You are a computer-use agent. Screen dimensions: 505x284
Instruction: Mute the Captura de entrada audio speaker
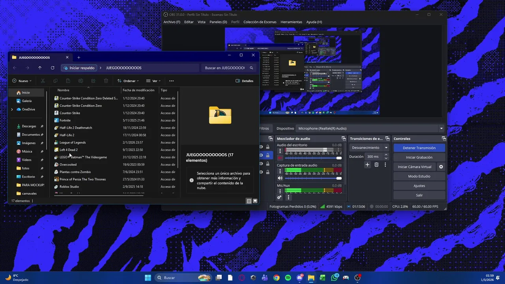[280, 178]
